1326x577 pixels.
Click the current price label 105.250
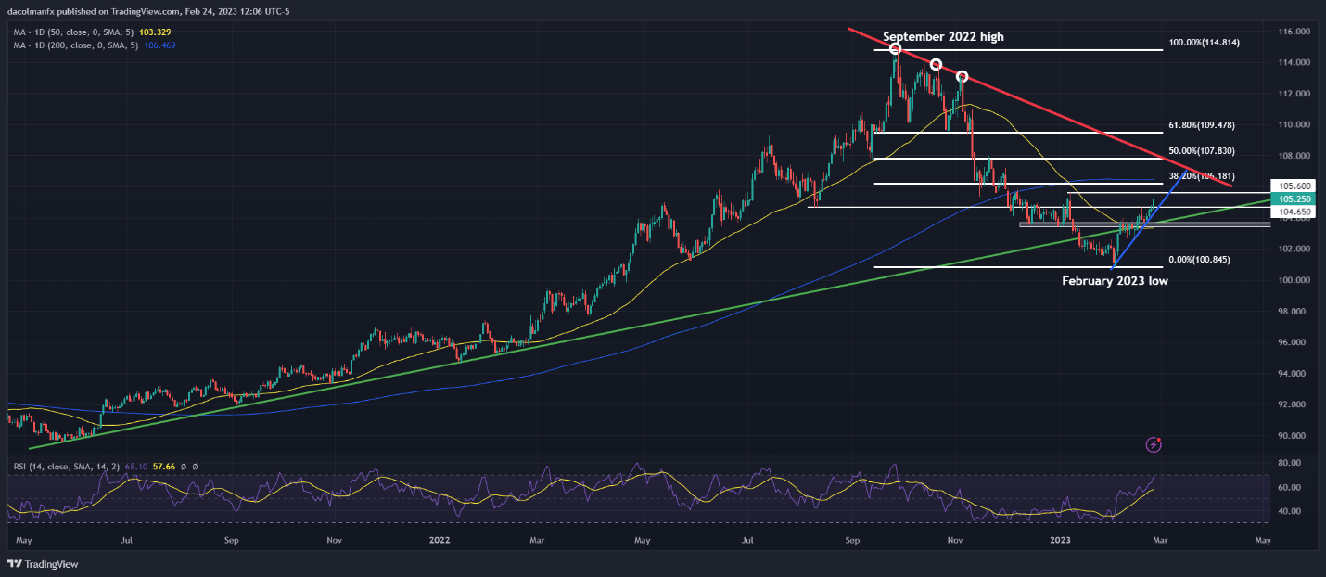click(1293, 199)
